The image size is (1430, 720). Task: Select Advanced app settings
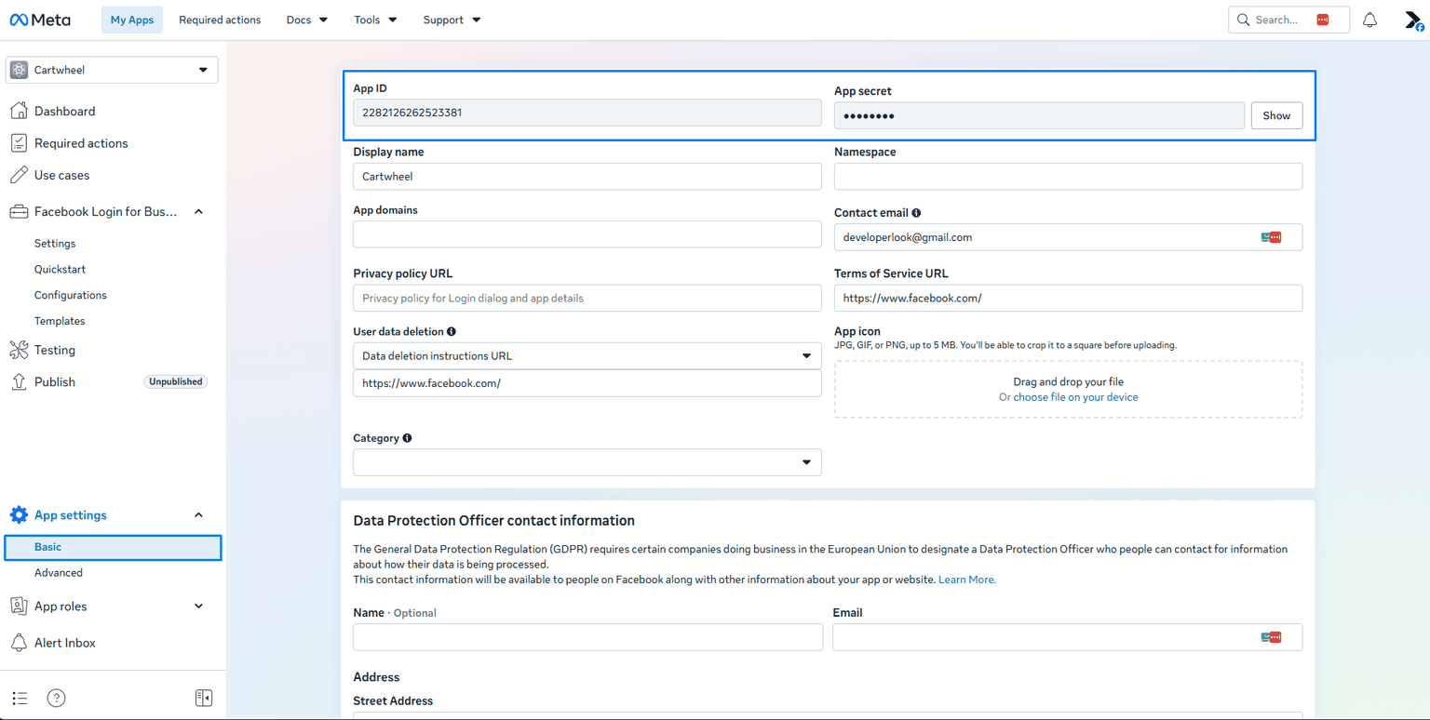59,573
